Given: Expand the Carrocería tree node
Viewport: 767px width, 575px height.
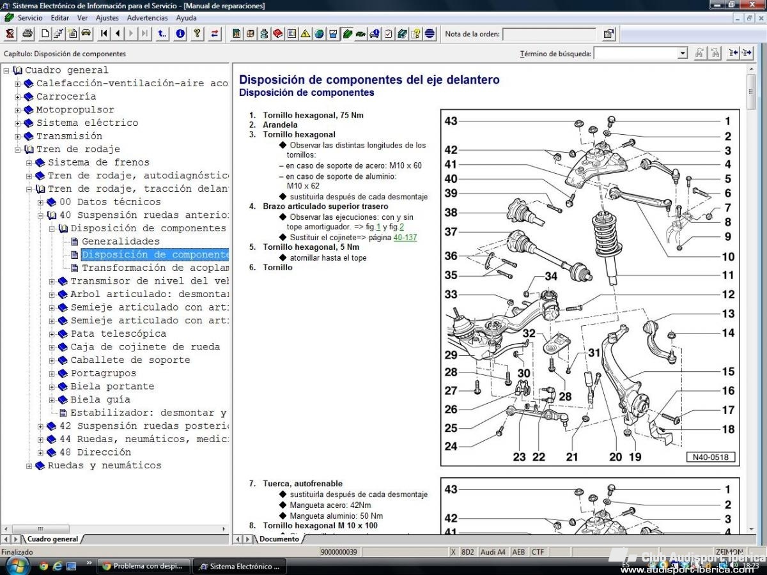Looking at the screenshot, I should coord(18,97).
